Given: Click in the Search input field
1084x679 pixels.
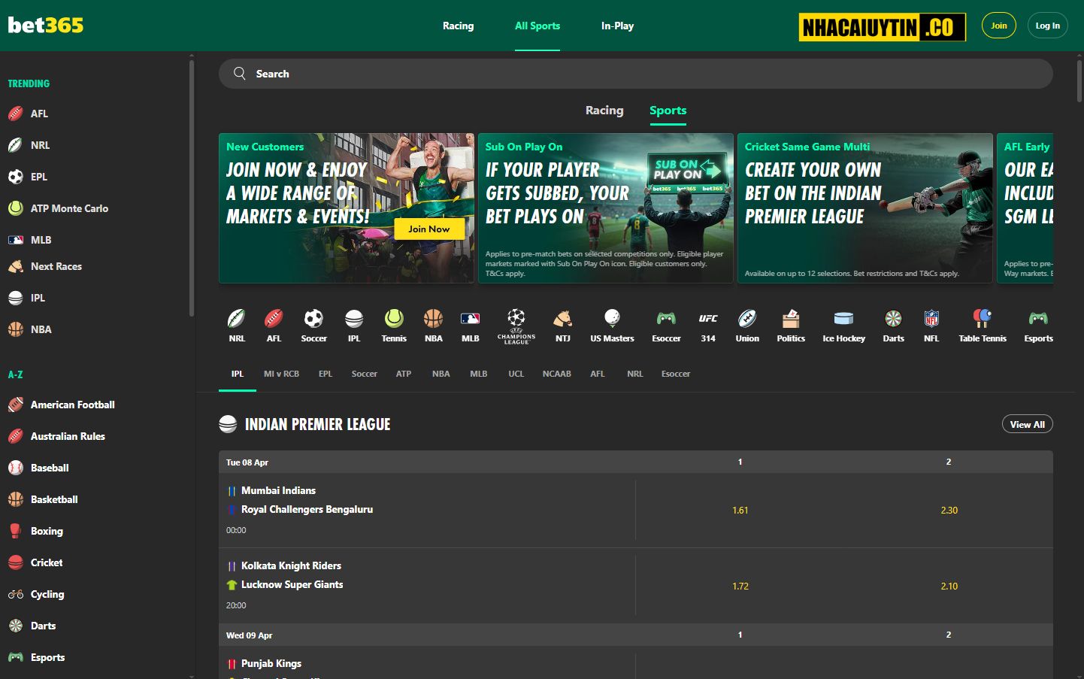Looking at the screenshot, I should [x=635, y=74].
